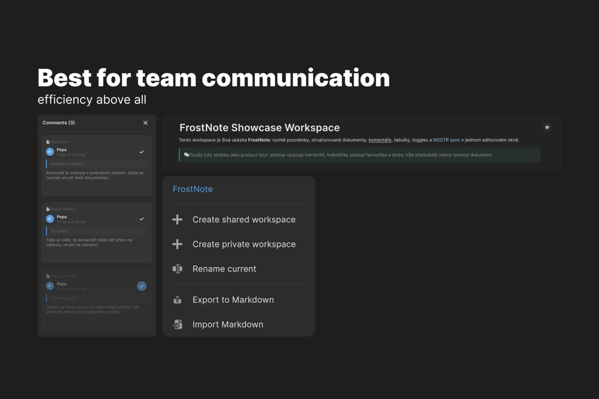Image resolution: width=599 pixels, height=399 pixels.
Task: Click the 'FrostNote Showcase Workspace' title
Action: click(x=260, y=128)
